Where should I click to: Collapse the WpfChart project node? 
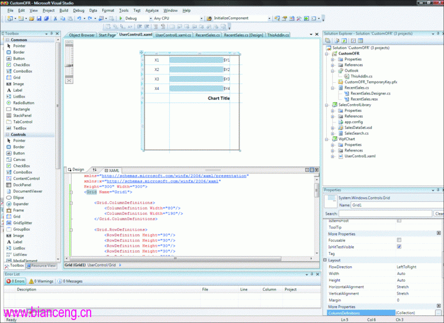point(326,139)
